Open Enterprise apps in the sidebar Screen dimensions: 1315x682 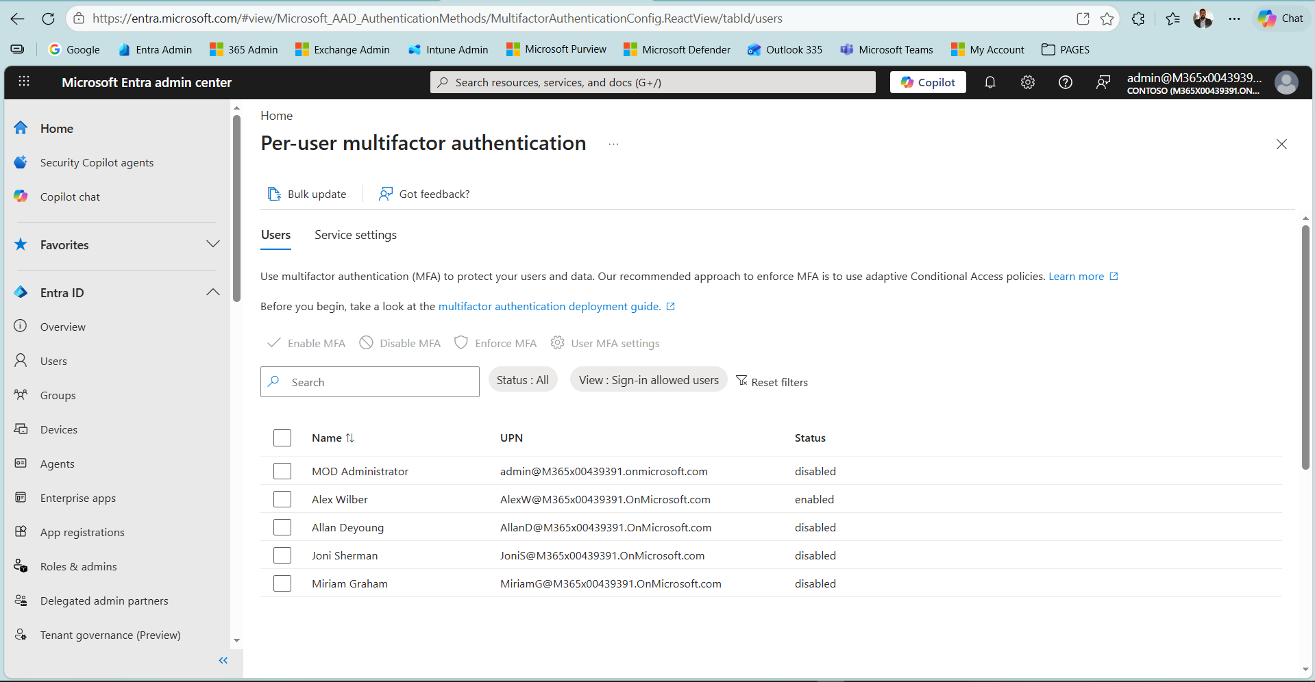point(77,498)
